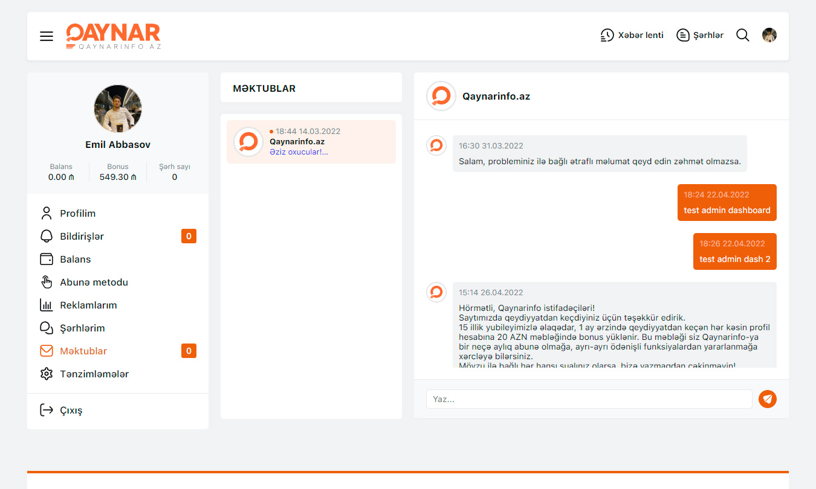Click the user avatar in header
The image size is (816, 489).
pyautogui.click(x=769, y=35)
